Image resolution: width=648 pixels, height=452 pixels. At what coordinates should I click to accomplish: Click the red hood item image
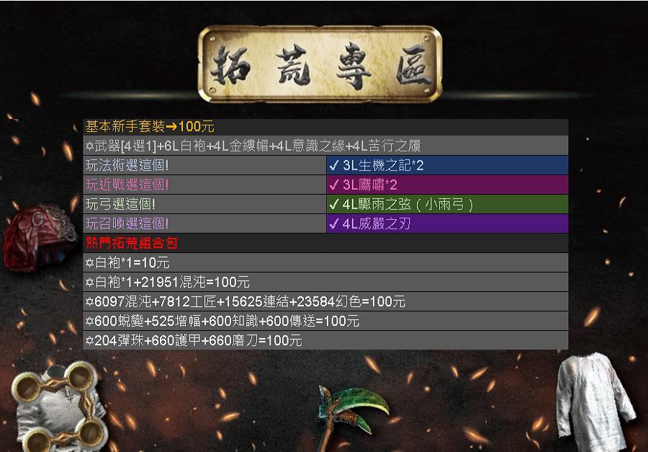40,237
